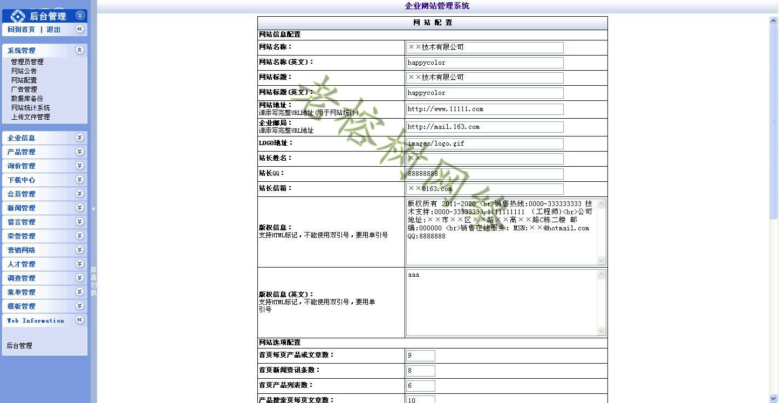Edit 首页产品列表数 field

coord(420,386)
